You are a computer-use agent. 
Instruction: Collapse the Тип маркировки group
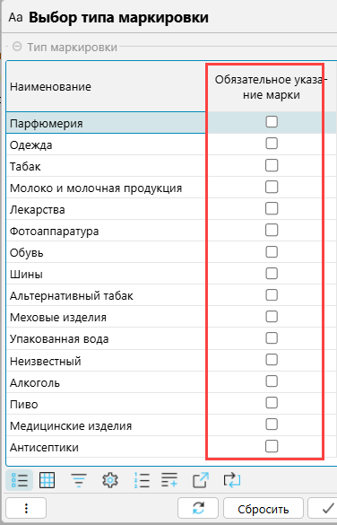click(x=17, y=47)
